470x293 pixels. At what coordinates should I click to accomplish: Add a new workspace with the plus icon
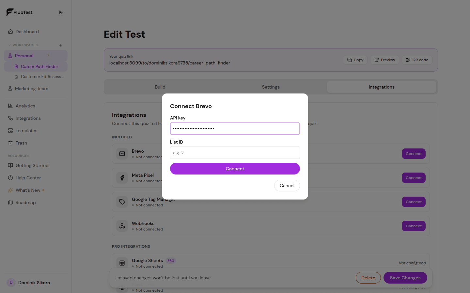click(60, 45)
